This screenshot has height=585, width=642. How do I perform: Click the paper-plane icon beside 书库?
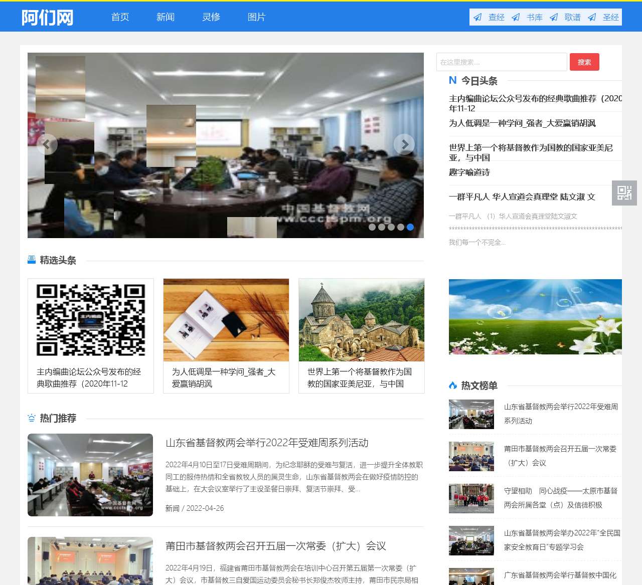coord(516,17)
